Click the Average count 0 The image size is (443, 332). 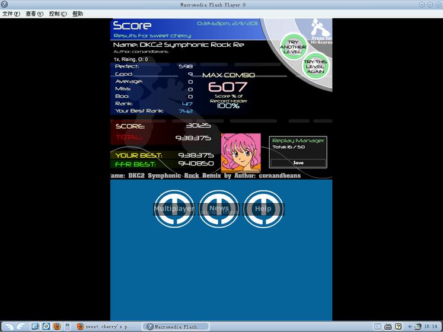click(190, 82)
